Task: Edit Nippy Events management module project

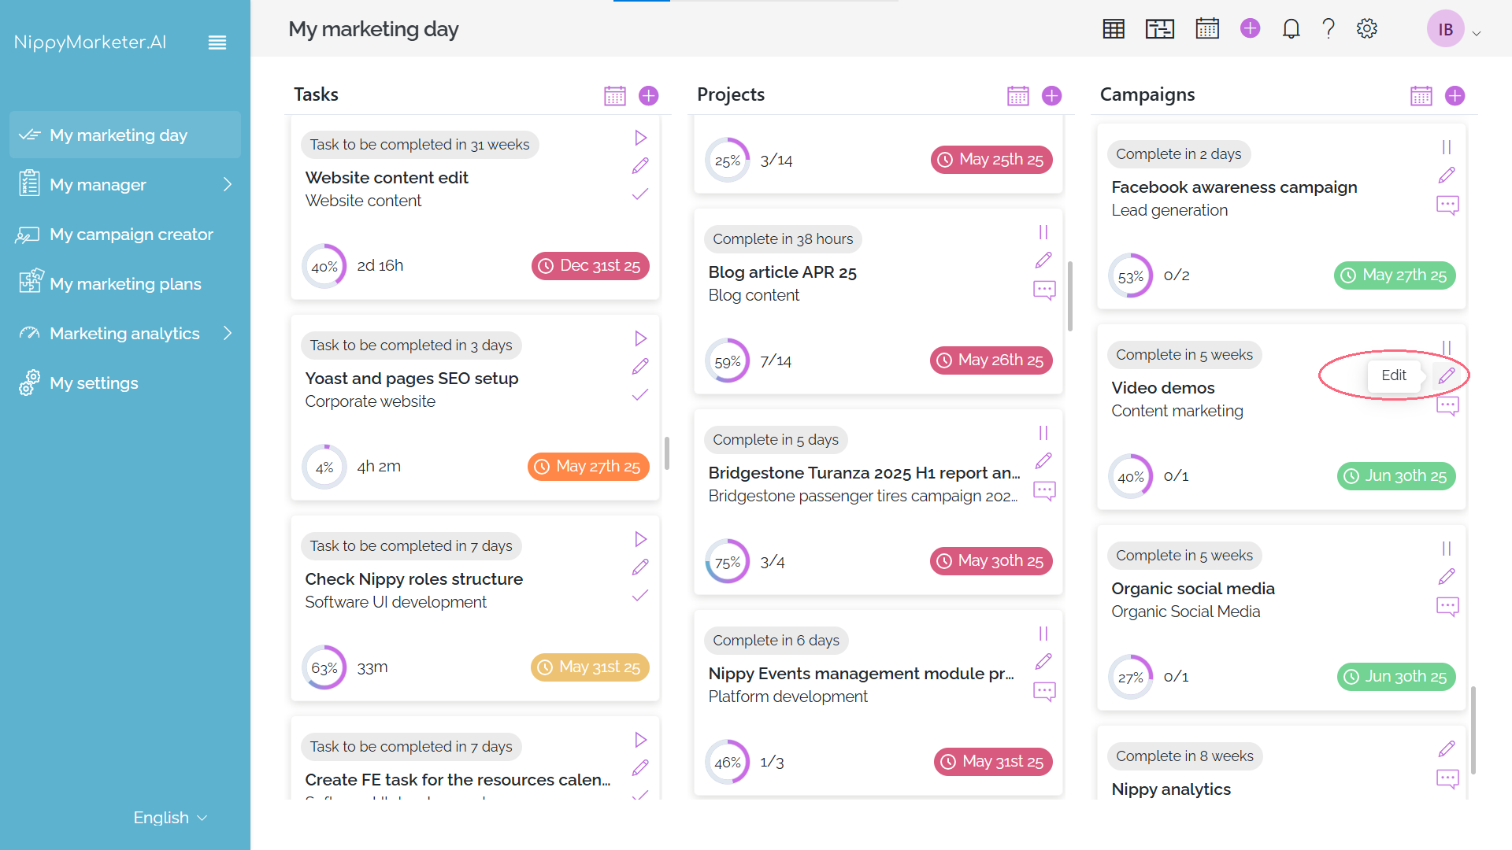Action: coord(1043,662)
